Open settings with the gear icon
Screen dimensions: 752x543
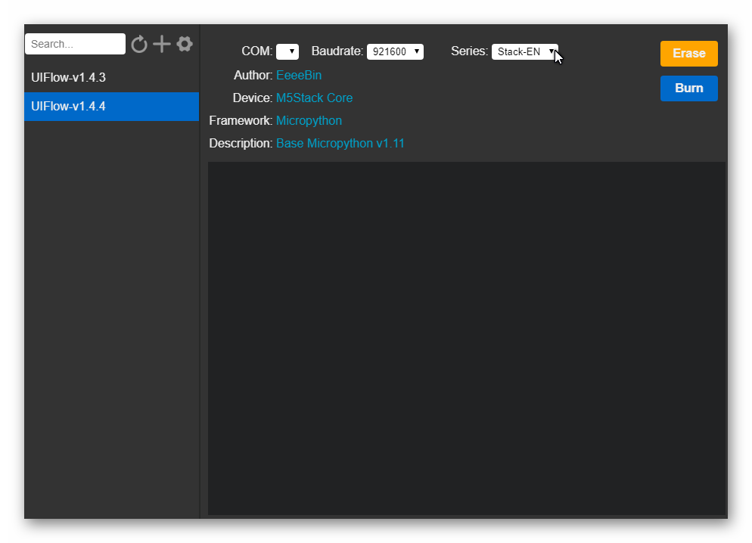(x=185, y=44)
